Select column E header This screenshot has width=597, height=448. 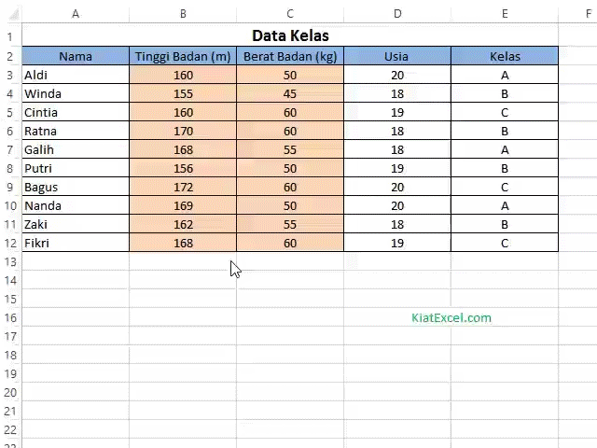click(505, 14)
